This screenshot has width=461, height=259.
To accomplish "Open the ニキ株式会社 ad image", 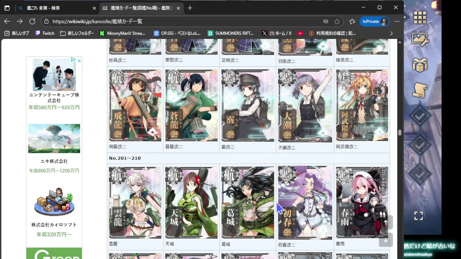I will click(54, 138).
